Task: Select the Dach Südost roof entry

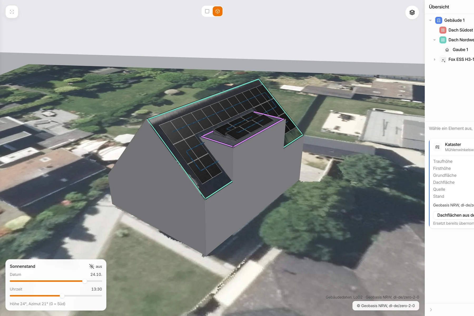Action: coord(461,30)
